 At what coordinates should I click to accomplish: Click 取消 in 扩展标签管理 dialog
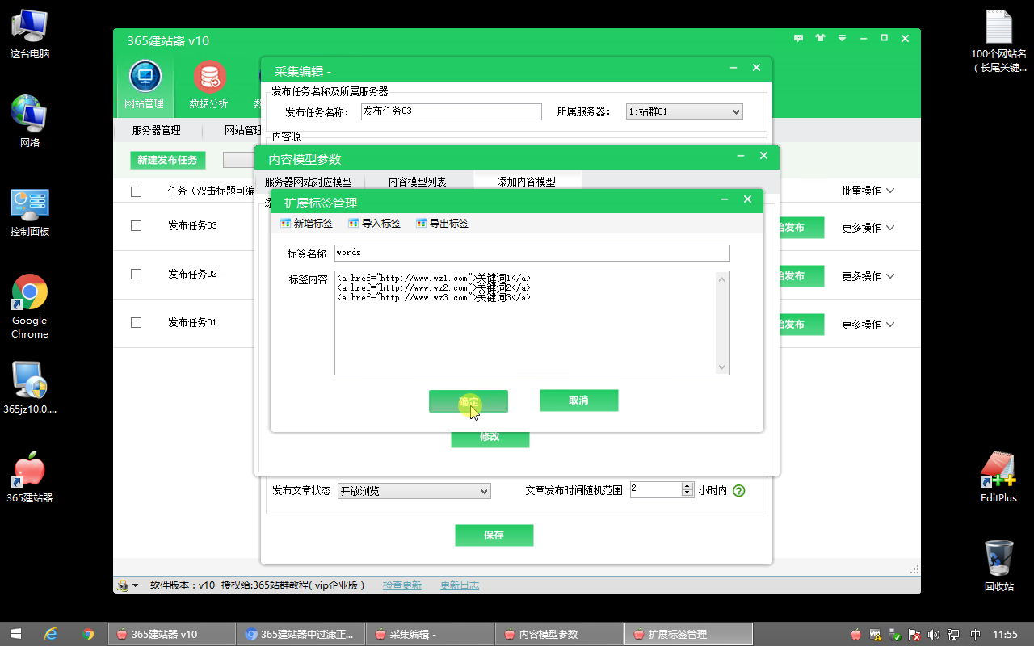click(x=578, y=401)
